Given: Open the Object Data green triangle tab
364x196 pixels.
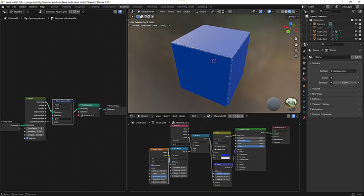Looking at the screenshot, I should tap(304, 112).
